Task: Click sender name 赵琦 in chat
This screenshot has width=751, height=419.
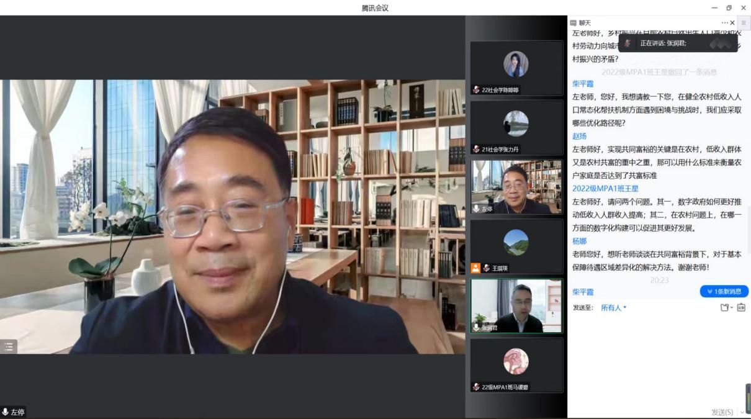Action: (579, 136)
